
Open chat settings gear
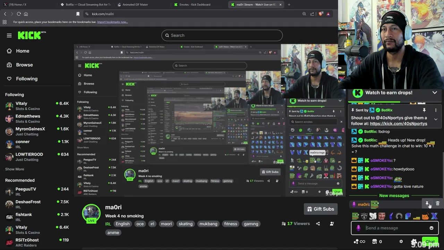tap(401, 242)
